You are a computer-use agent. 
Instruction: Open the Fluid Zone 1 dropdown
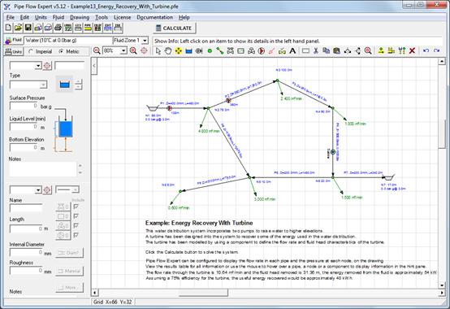tap(145, 41)
